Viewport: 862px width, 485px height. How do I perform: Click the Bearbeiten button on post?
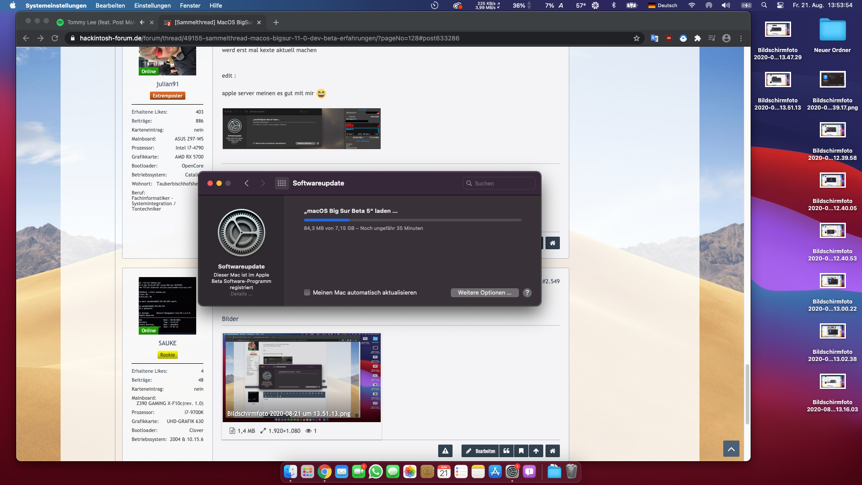tap(480, 451)
